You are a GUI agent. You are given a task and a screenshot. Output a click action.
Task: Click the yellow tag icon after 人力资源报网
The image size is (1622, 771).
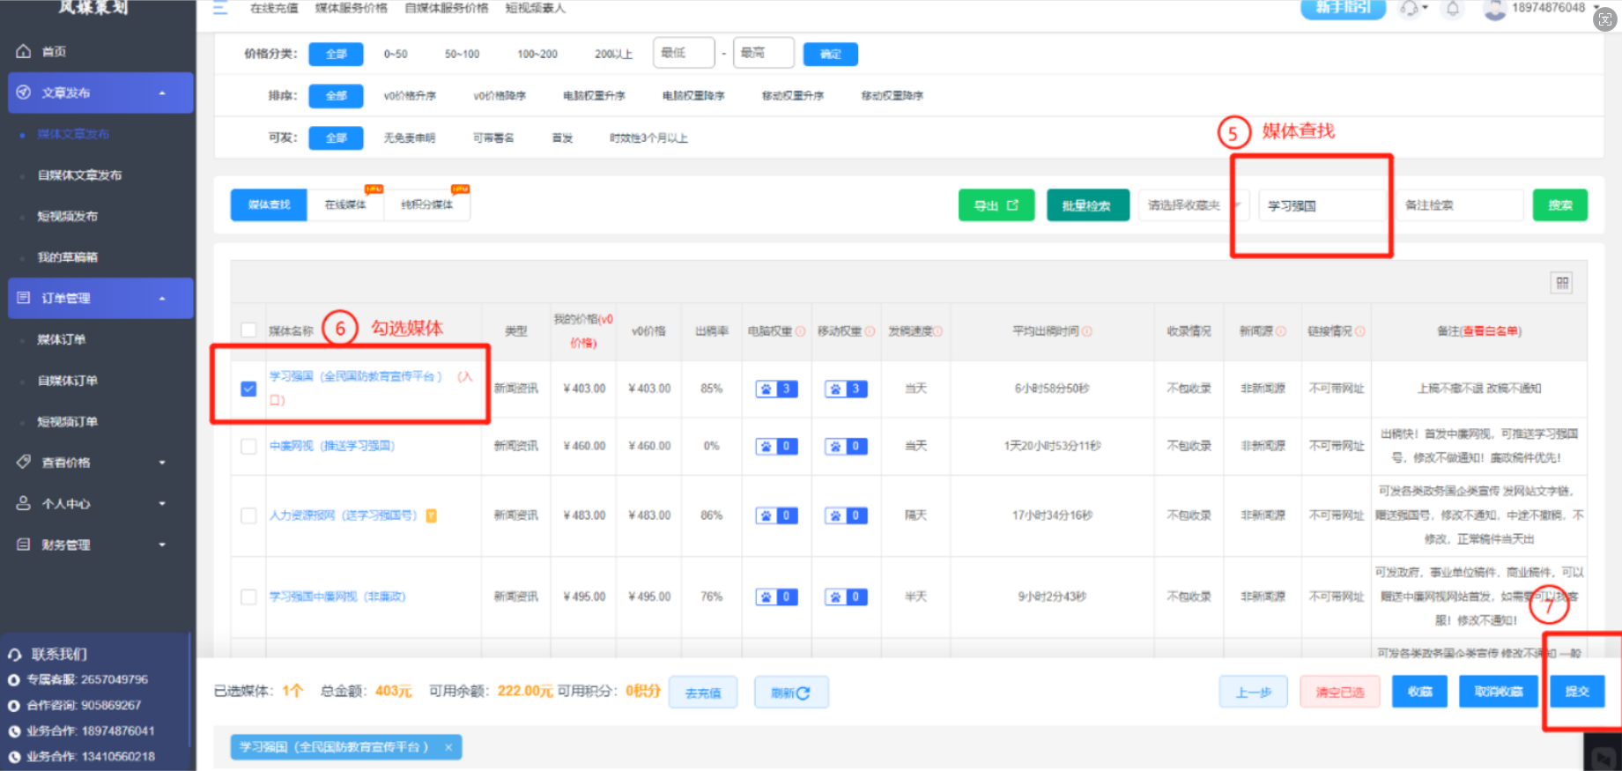pos(432,515)
